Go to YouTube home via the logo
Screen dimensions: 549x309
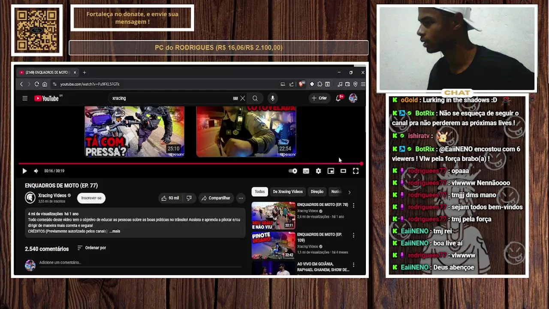click(x=46, y=98)
